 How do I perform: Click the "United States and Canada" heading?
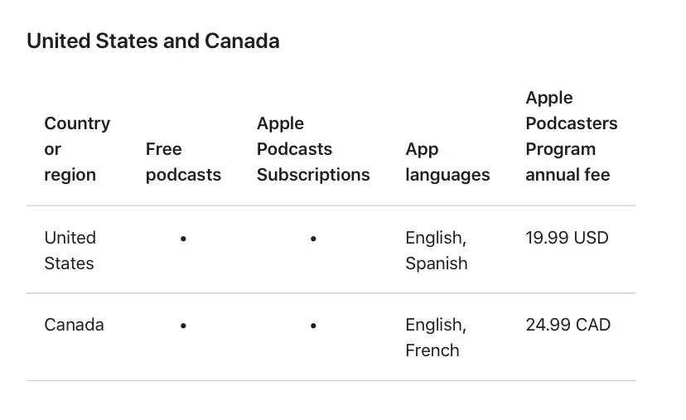click(153, 41)
